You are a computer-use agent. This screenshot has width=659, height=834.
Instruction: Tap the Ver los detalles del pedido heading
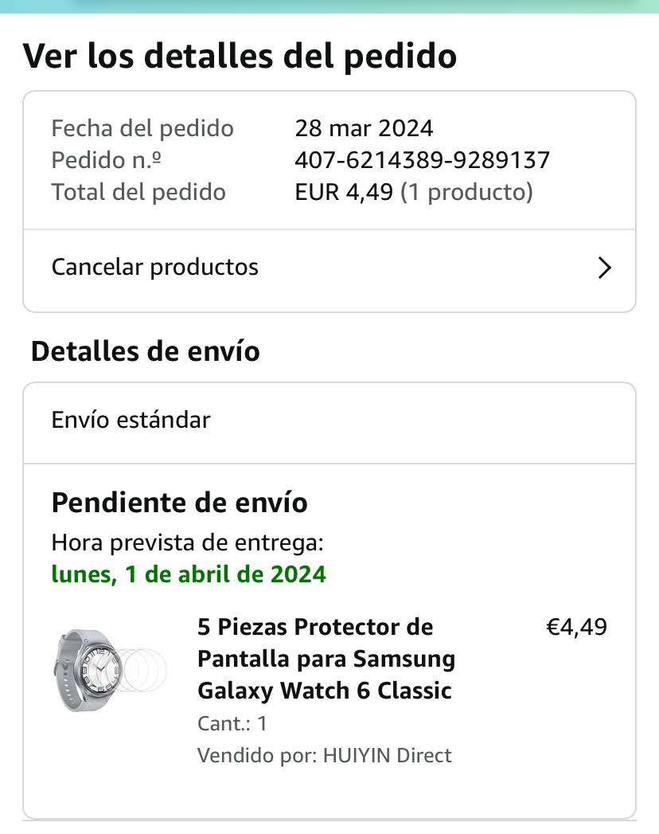[240, 56]
